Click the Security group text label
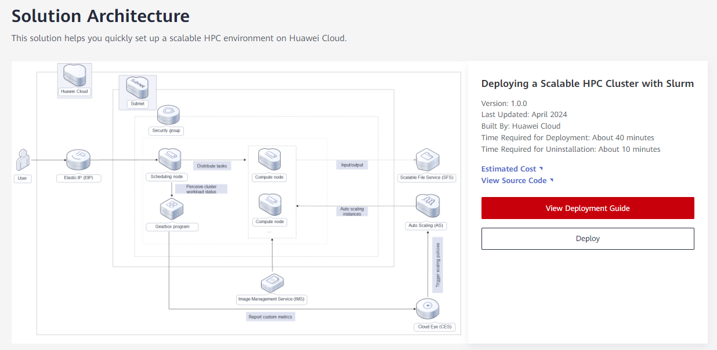 (x=166, y=130)
